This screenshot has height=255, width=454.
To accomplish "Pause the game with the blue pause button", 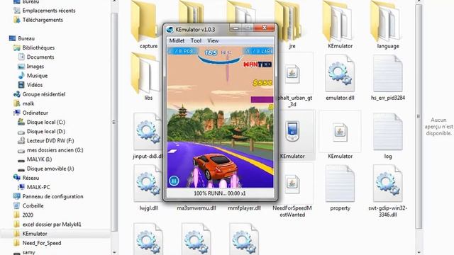I will tap(174, 181).
